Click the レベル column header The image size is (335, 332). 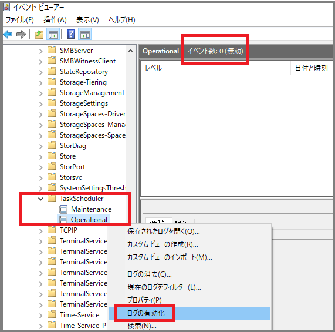click(x=153, y=68)
